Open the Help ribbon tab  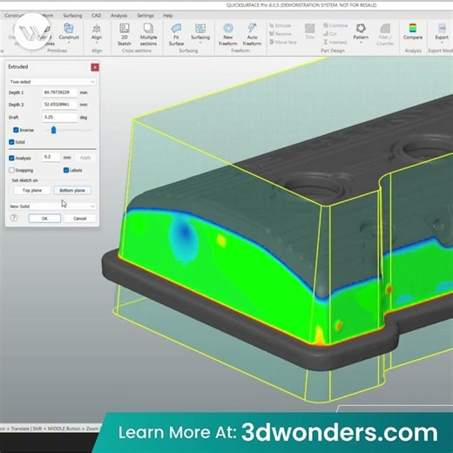[x=168, y=16]
